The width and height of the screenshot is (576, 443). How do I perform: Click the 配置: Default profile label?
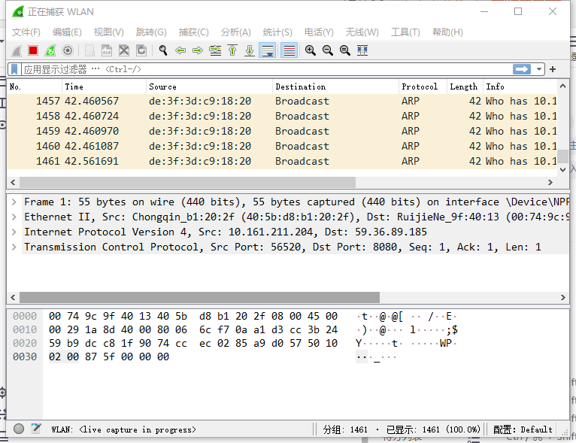pyautogui.click(x=523, y=429)
